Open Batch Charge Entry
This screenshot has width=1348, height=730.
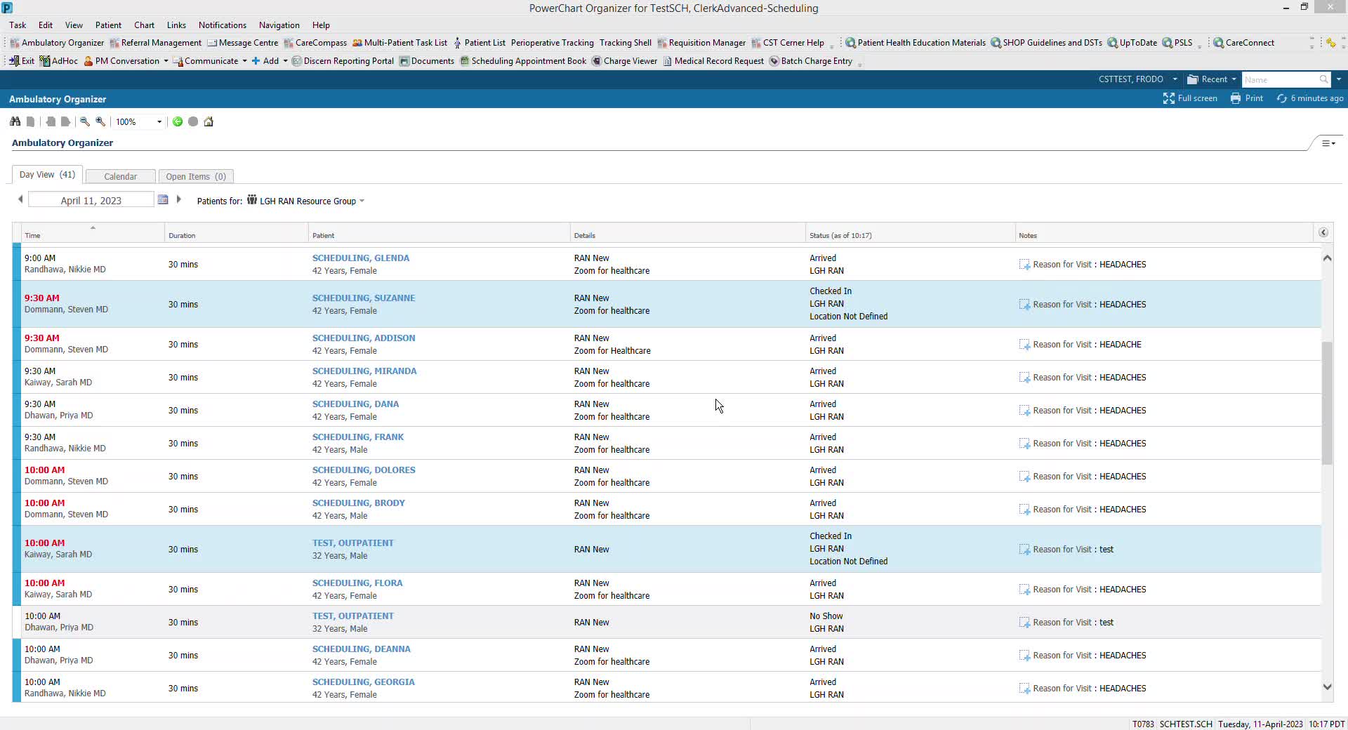coord(811,61)
